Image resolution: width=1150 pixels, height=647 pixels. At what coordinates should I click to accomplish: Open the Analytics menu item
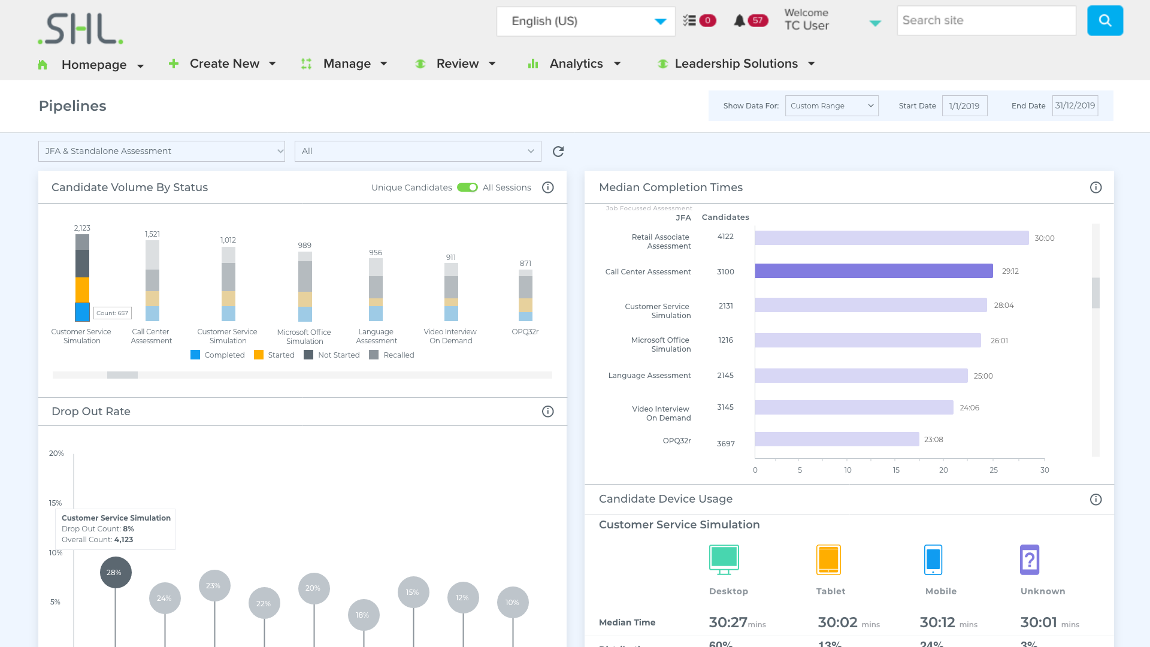pyautogui.click(x=576, y=64)
